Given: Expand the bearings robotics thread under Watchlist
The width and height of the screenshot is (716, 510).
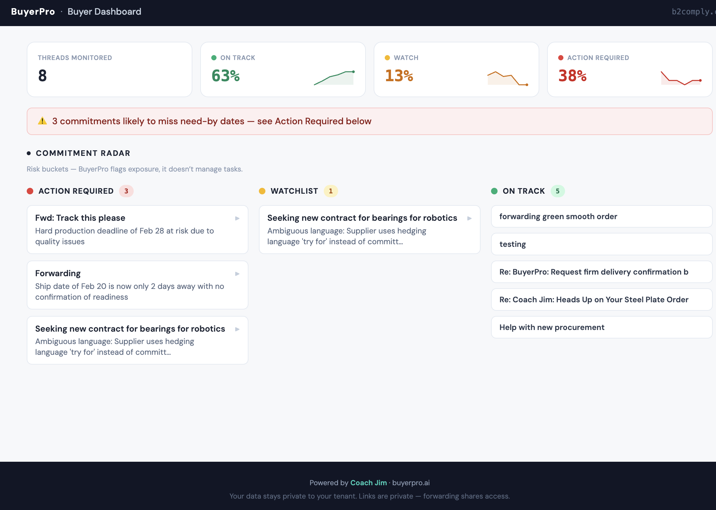Looking at the screenshot, I should point(469,218).
